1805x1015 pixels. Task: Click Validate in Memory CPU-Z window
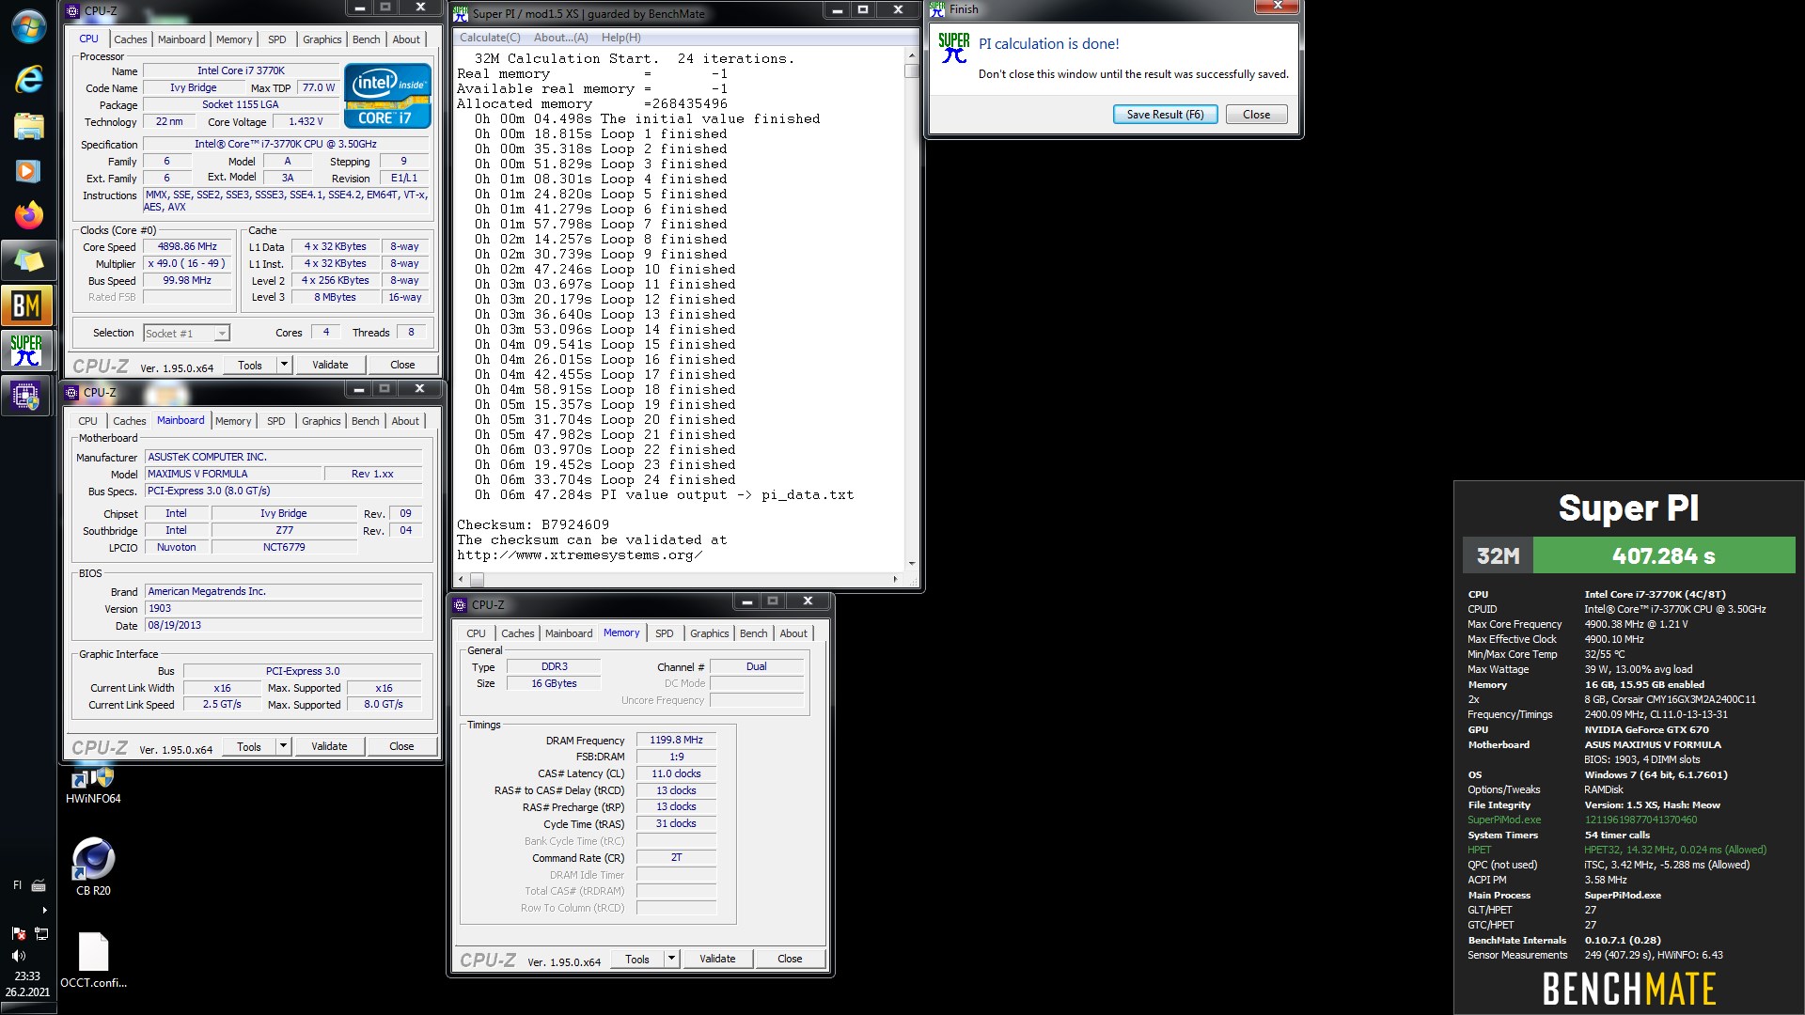[x=717, y=959]
